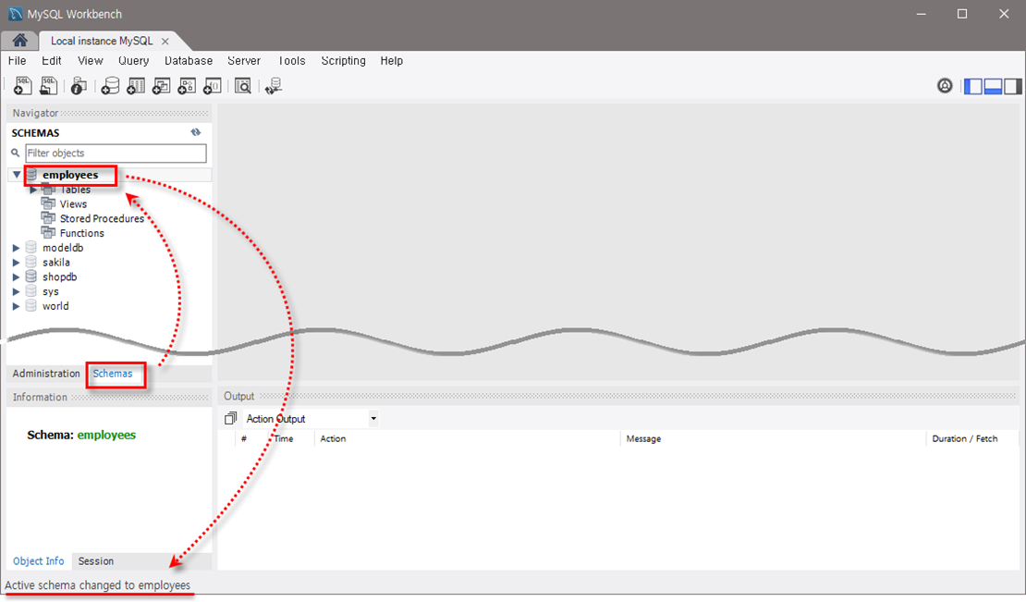Image resolution: width=1026 pixels, height=602 pixels.
Task: Expand the shopdb schema
Action: 17,276
